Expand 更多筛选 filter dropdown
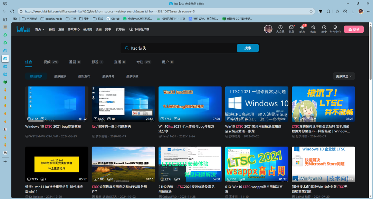Image resolution: width=373 pixels, height=199 pixels. (x=344, y=76)
